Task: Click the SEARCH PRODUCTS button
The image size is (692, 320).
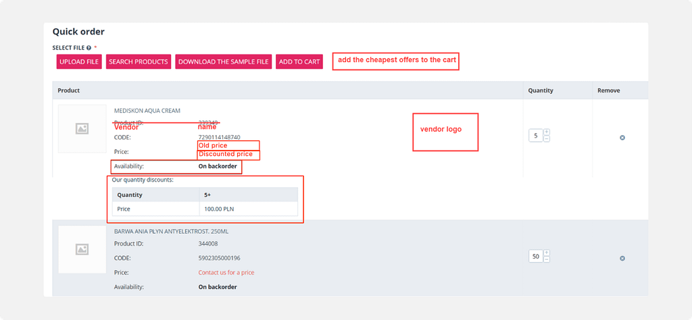Action: (x=138, y=62)
